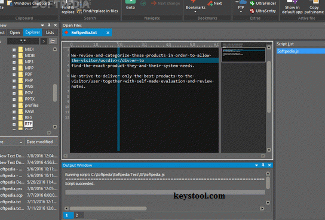Image resolution: width=325 pixels, height=220 pixels.
Task: Select the PPTX folder
Action: [30, 99]
